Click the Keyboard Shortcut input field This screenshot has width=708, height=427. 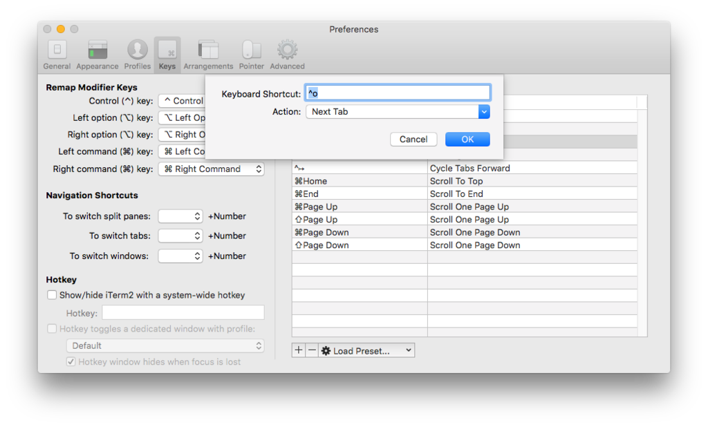click(398, 93)
